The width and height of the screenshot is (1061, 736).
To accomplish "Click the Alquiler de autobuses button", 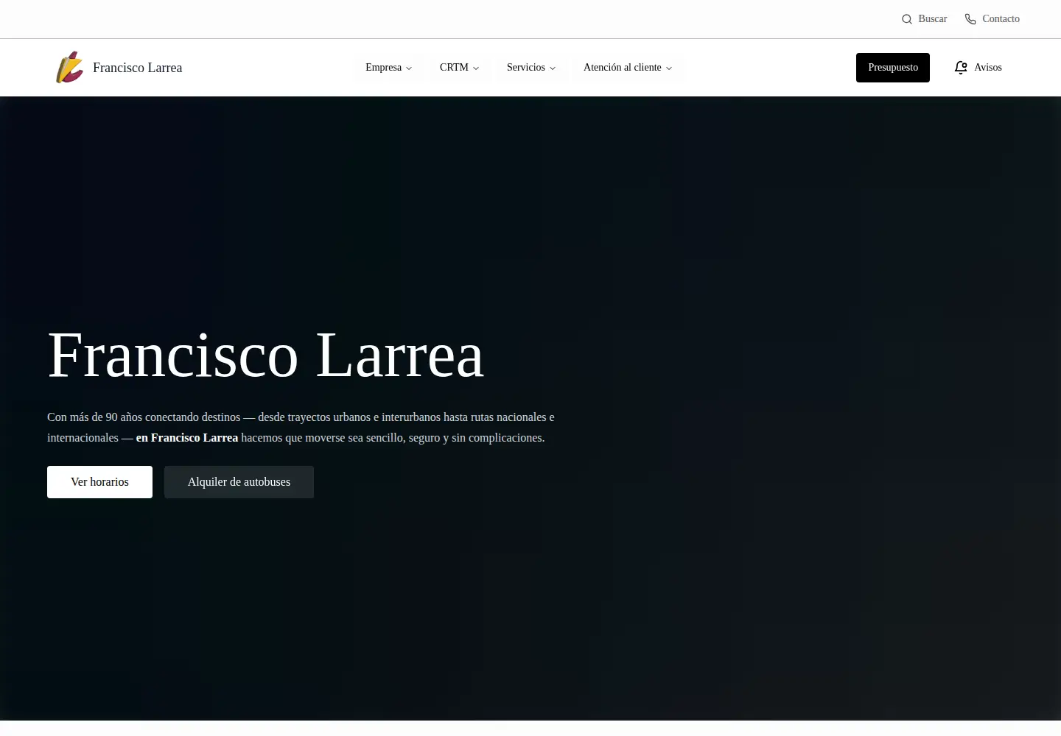I will (239, 482).
